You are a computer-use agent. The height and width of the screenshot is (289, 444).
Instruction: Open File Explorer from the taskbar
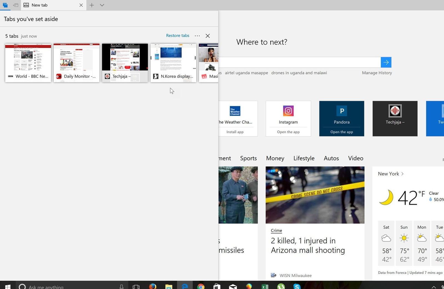(x=169, y=287)
